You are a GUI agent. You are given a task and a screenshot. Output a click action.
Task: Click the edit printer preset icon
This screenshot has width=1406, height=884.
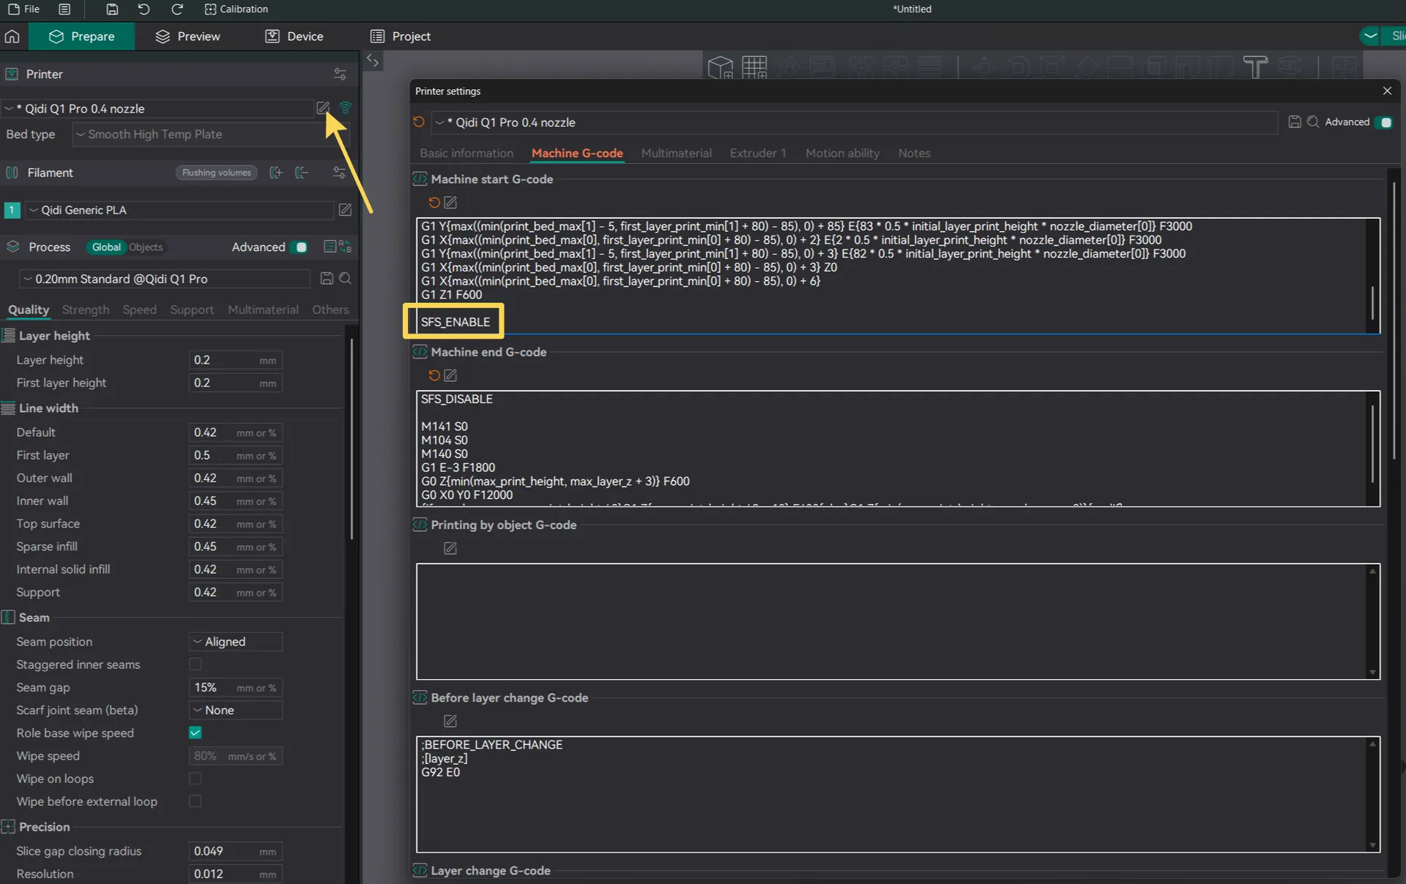pyautogui.click(x=323, y=108)
